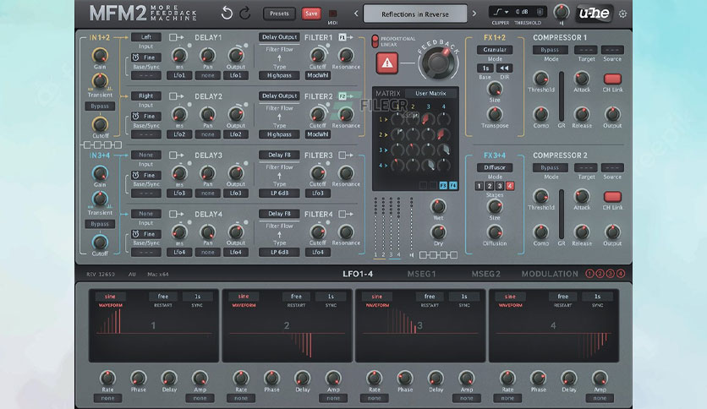
Task: Click the redo arrow icon
Action: click(x=245, y=14)
